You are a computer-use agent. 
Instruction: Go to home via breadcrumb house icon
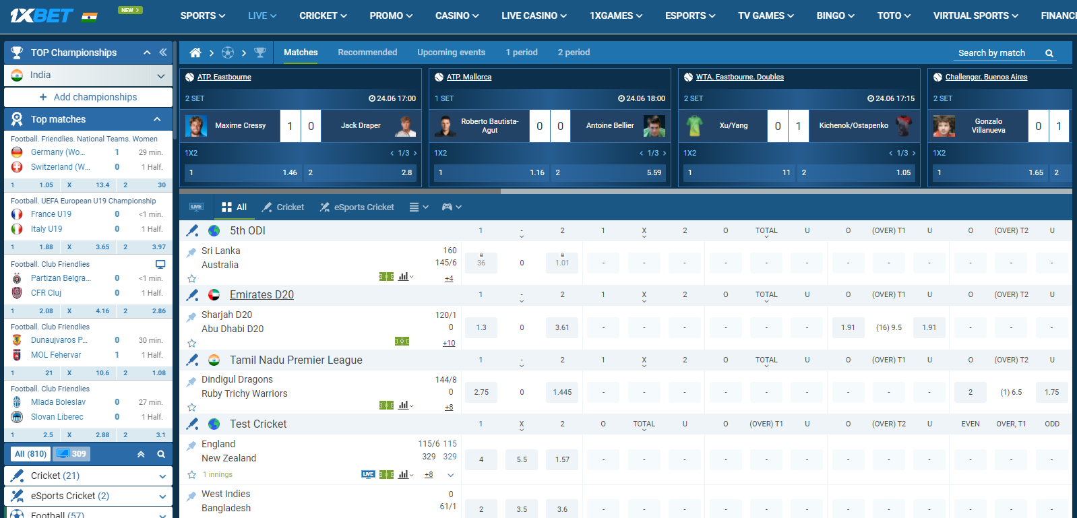pos(195,53)
